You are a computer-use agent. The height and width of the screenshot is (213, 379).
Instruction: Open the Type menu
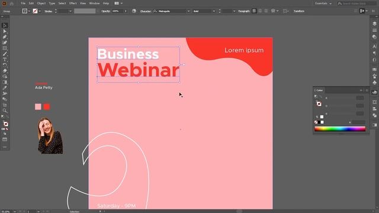click(x=52, y=4)
